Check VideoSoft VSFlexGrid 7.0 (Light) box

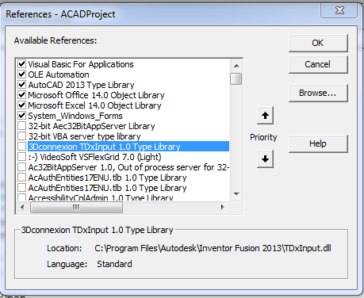pyautogui.click(x=21, y=157)
